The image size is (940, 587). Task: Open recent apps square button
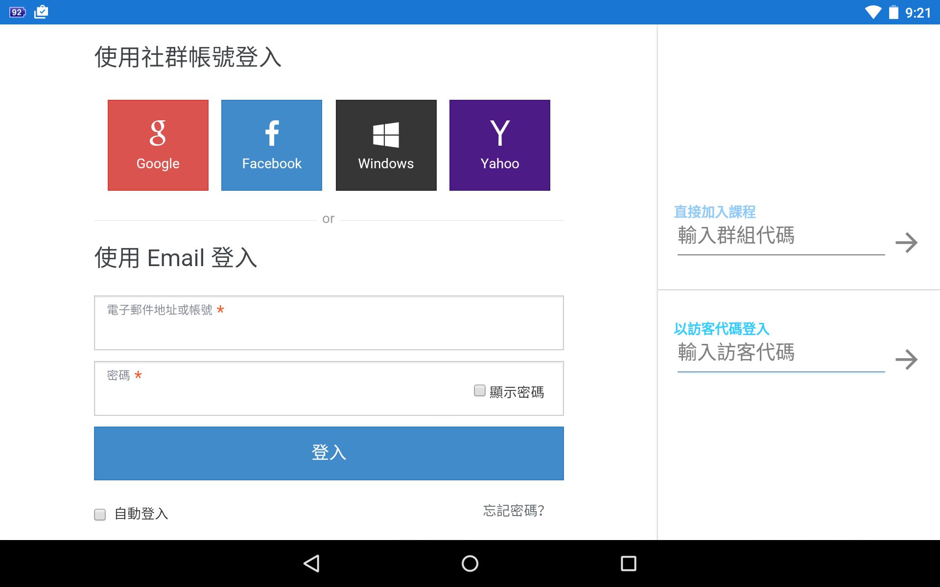[x=628, y=564]
